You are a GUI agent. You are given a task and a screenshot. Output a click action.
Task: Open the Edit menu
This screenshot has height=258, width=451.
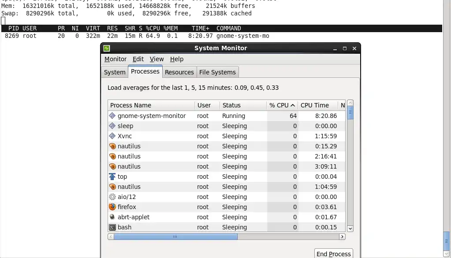coord(138,59)
